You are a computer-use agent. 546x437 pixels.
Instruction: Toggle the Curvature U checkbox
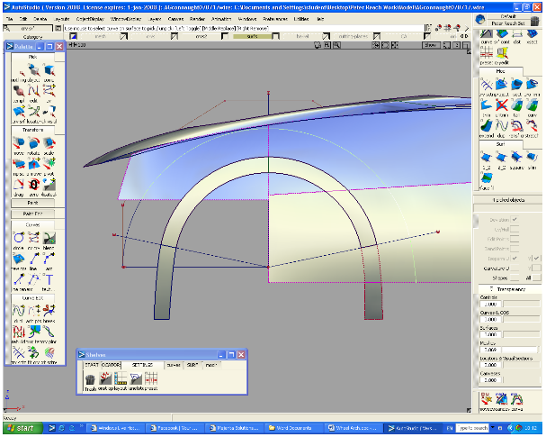click(515, 268)
